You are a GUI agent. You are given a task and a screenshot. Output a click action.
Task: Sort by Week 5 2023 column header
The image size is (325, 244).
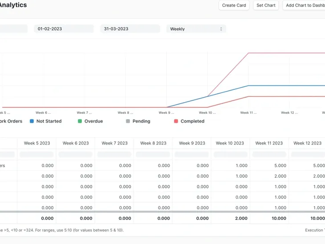37,143
